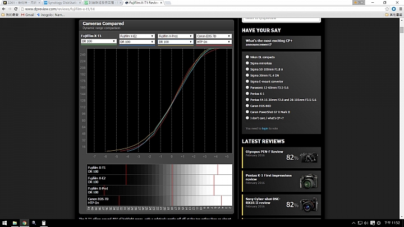The image size is (404, 227).
Task: Show hidden system tray icons
Action: click(x=353, y=223)
